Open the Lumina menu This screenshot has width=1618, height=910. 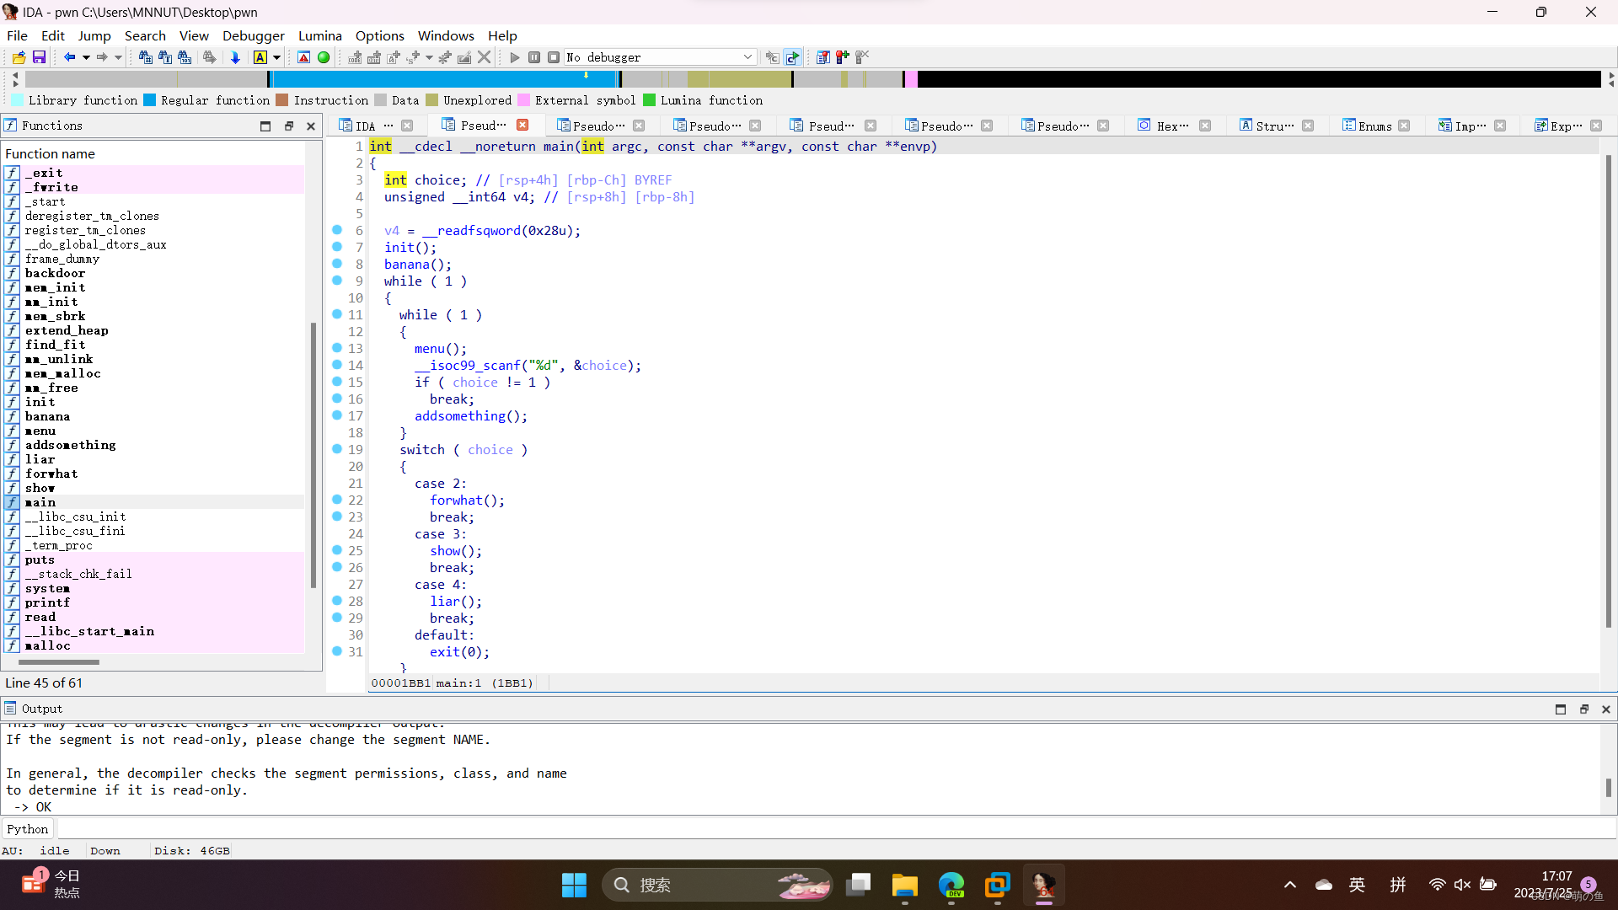pos(319,35)
